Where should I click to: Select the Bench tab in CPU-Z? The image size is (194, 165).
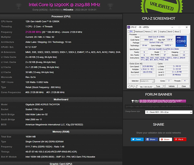(170, 32)
